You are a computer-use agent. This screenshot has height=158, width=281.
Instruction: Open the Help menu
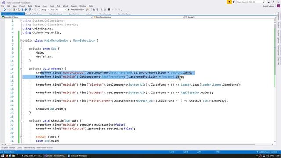point(91,6)
